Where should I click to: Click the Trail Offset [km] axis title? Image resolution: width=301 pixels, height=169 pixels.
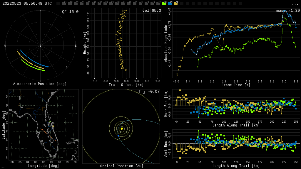tap(126, 85)
